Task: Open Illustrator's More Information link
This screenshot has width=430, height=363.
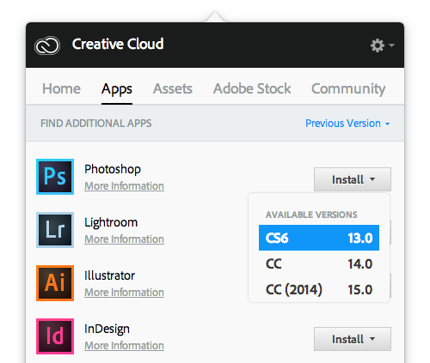Action: (x=124, y=293)
